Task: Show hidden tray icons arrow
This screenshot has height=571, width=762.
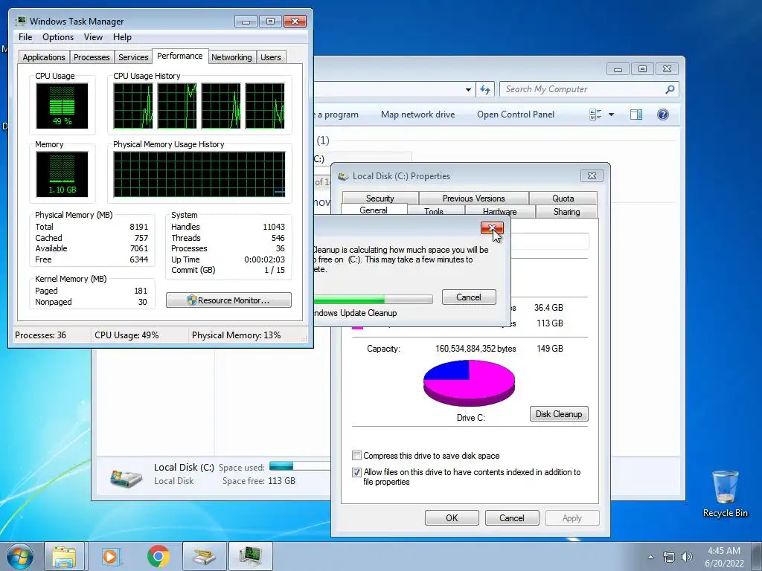Action: tap(650, 557)
